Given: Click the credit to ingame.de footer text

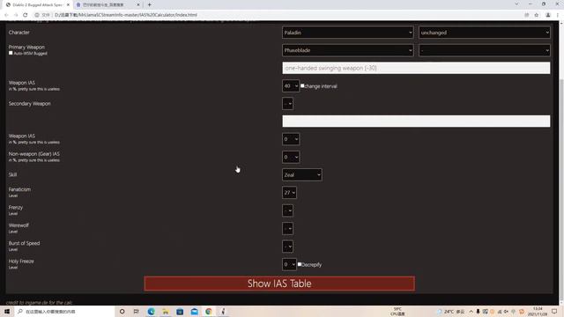Looking at the screenshot, I should pyautogui.click(x=39, y=303).
